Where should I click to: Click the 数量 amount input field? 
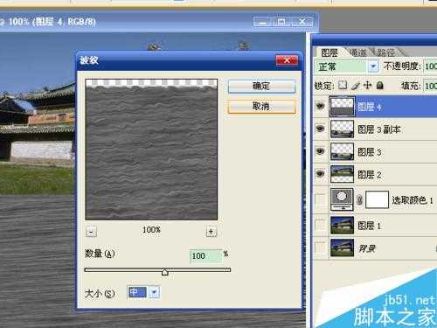(x=205, y=256)
